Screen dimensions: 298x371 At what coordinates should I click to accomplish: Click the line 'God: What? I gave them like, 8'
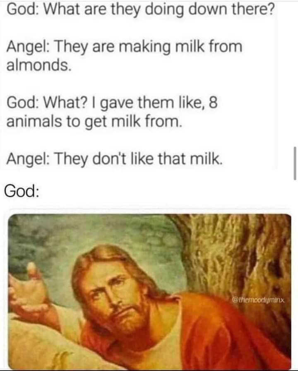tap(112, 103)
